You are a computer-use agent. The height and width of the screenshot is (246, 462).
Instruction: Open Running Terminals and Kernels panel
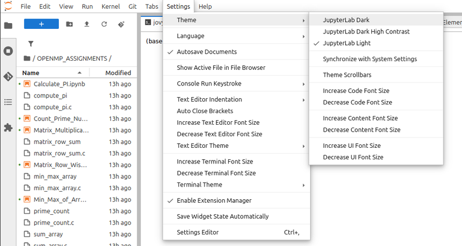[8, 51]
